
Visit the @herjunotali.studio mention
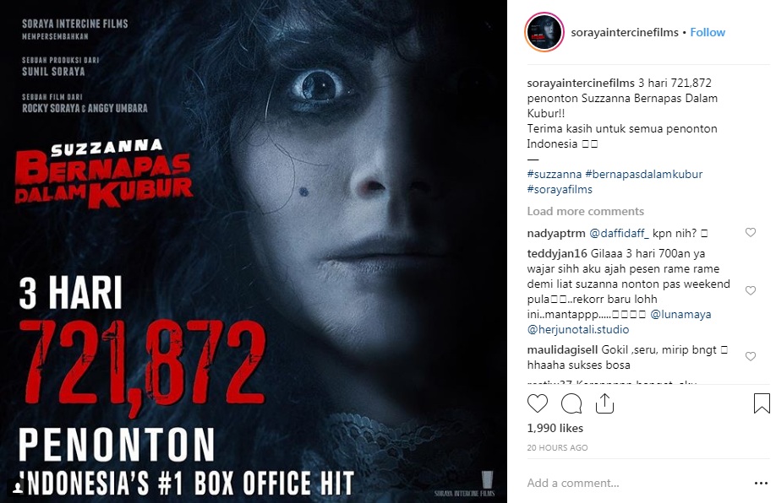coord(578,330)
